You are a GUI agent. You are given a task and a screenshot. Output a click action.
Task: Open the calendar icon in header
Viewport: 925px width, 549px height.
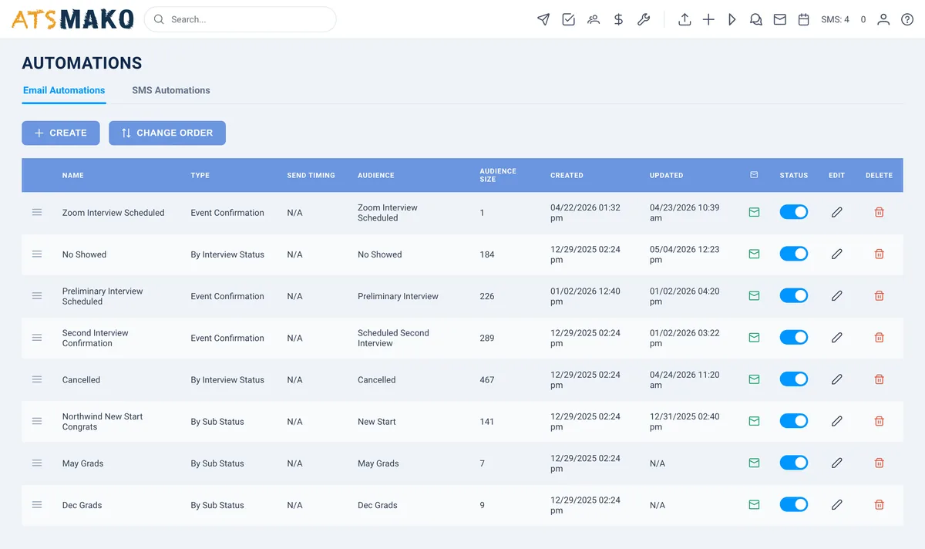tap(804, 19)
